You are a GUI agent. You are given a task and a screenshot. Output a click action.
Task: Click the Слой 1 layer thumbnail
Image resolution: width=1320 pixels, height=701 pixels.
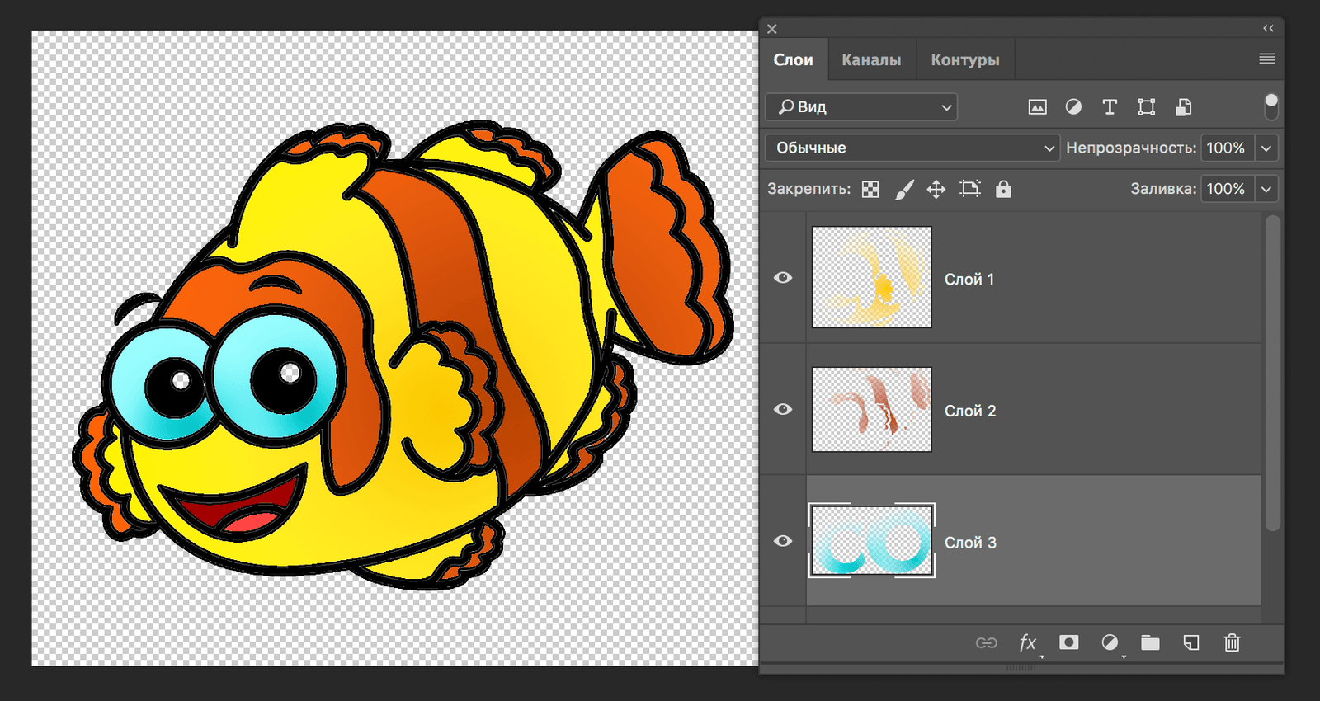click(871, 277)
